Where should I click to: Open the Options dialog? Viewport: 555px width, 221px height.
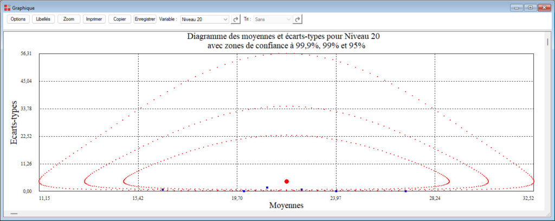pyautogui.click(x=18, y=19)
